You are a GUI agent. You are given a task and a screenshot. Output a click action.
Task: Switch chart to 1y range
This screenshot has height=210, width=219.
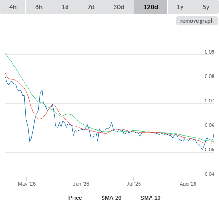coord(180,7)
